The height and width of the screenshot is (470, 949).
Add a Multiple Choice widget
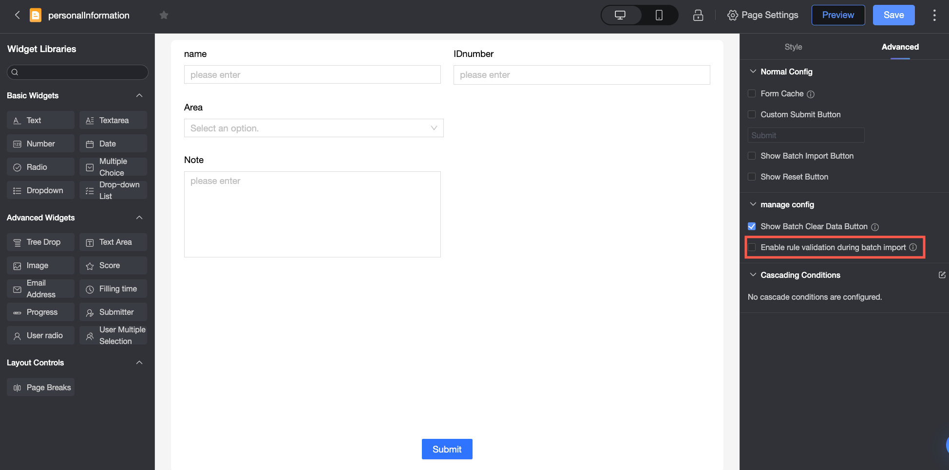[113, 167]
